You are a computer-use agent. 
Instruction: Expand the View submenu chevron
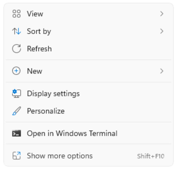coord(162,14)
